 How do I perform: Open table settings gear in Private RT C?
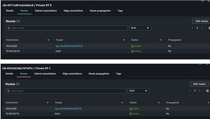click(207, 91)
